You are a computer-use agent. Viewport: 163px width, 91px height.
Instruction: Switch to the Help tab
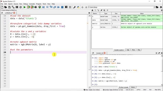pos(128,50)
